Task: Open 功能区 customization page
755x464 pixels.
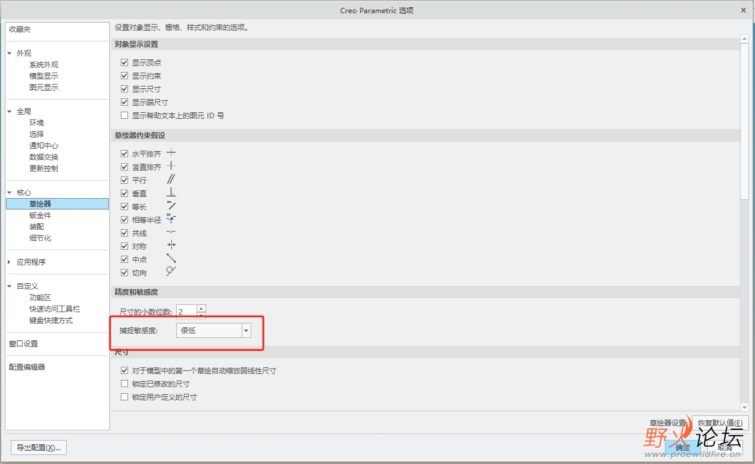Action: pos(40,298)
